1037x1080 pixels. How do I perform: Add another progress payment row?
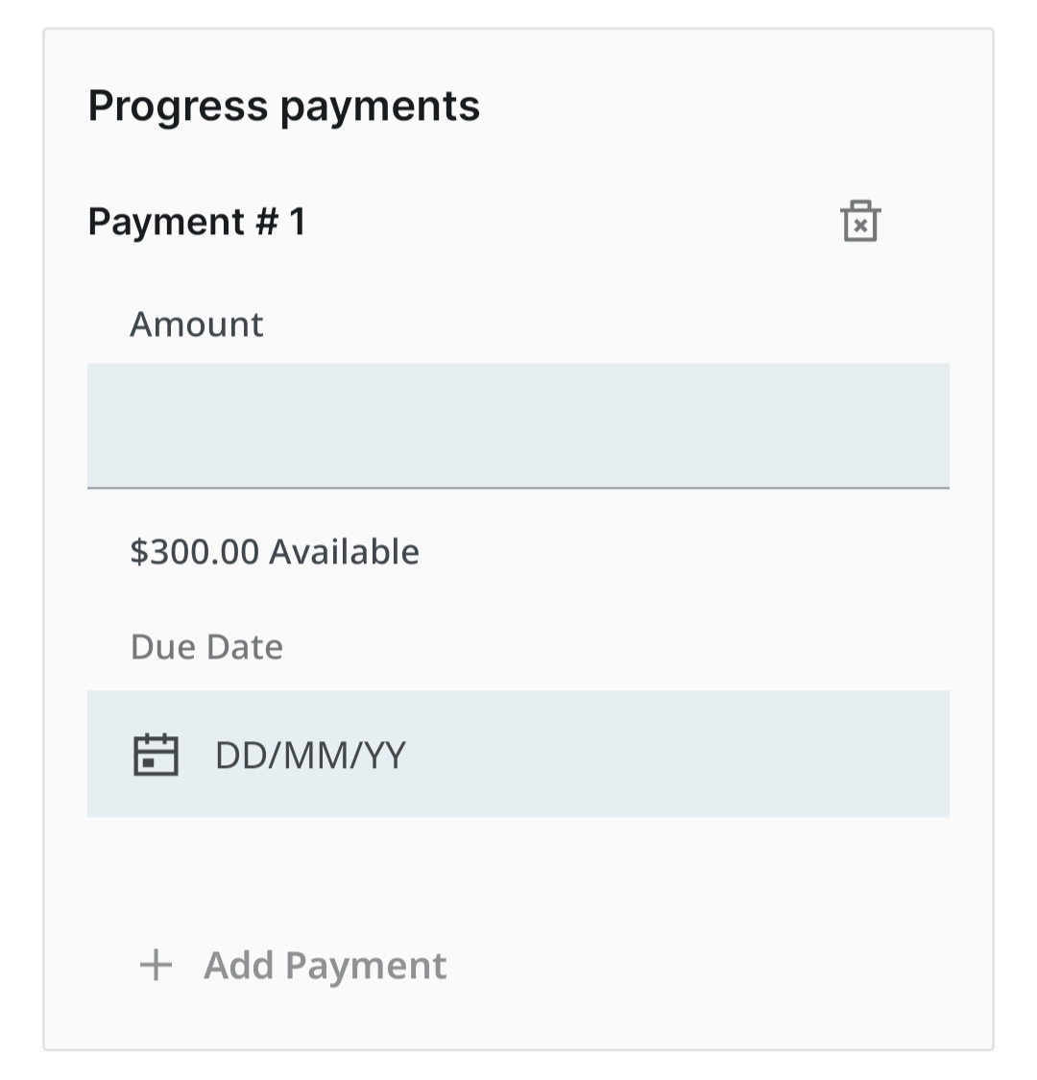pos(325,965)
